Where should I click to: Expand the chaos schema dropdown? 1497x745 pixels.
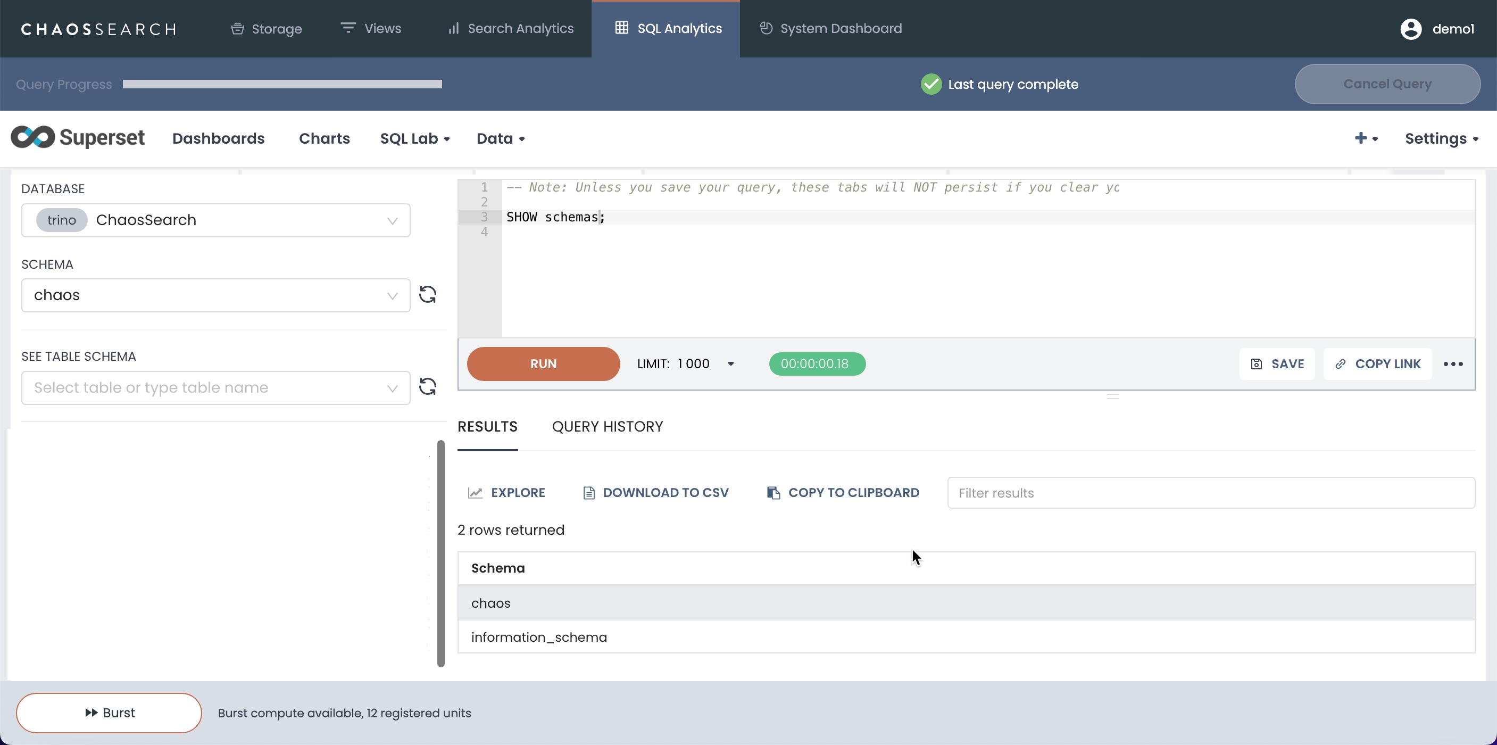tap(215, 295)
